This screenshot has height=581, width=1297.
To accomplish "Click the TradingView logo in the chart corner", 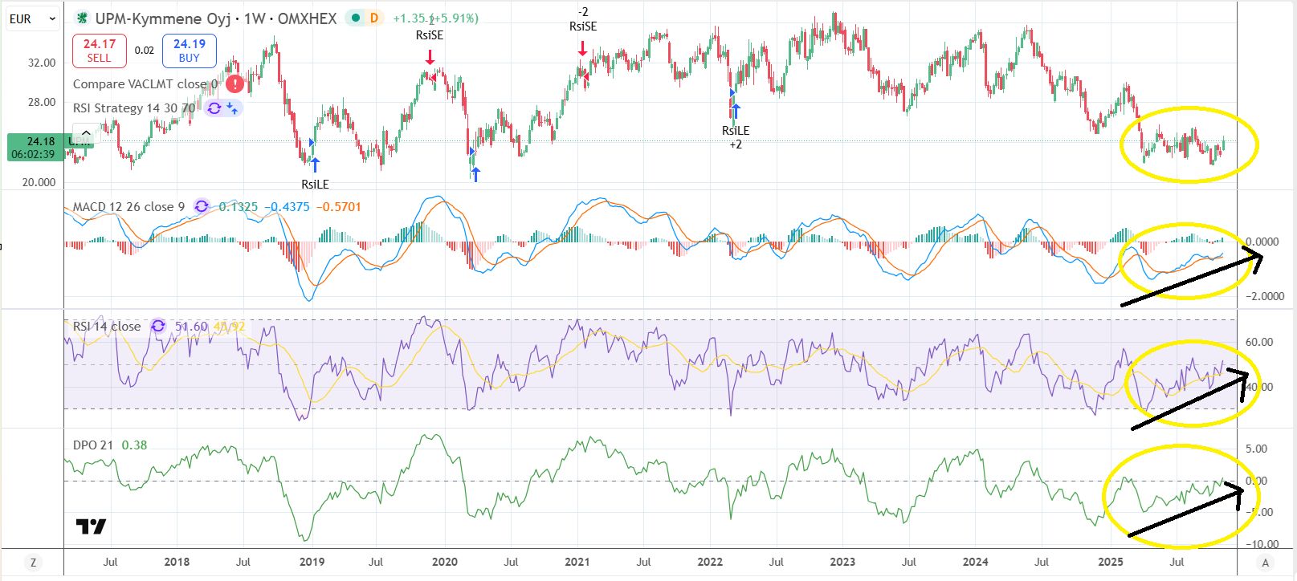I will pyautogui.click(x=91, y=526).
